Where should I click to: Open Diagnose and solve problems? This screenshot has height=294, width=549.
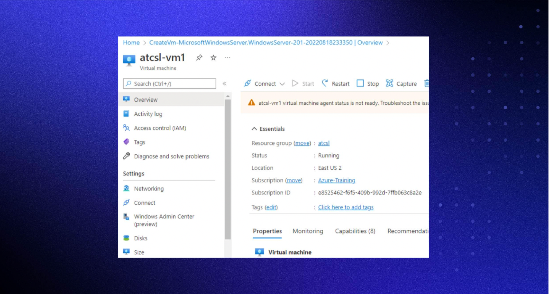[x=171, y=156]
